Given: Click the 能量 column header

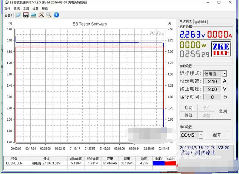Looking at the screenshot, I should [x=127, y=159].
